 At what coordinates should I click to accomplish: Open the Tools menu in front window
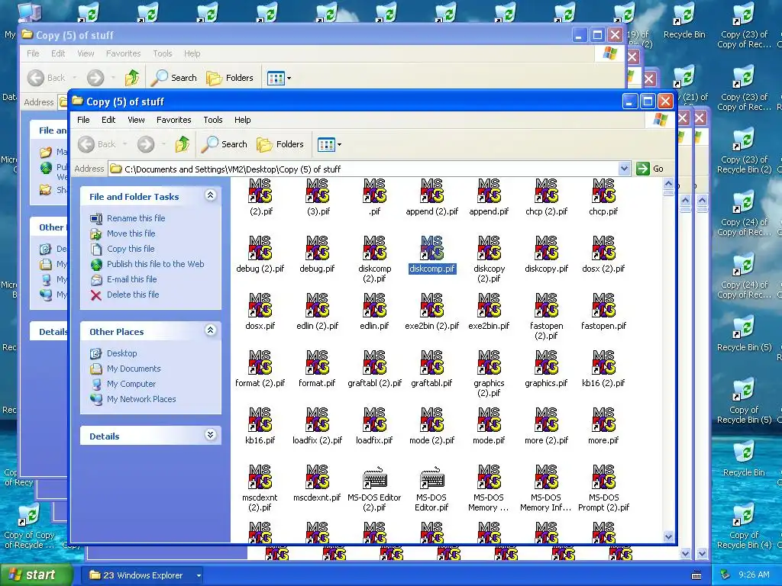[212, 120]
